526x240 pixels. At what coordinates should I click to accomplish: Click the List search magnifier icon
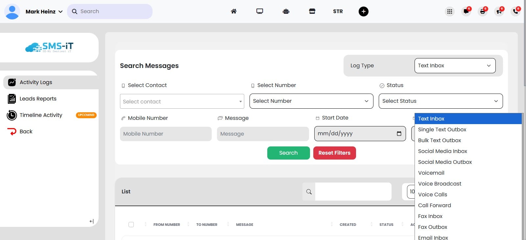309,192
